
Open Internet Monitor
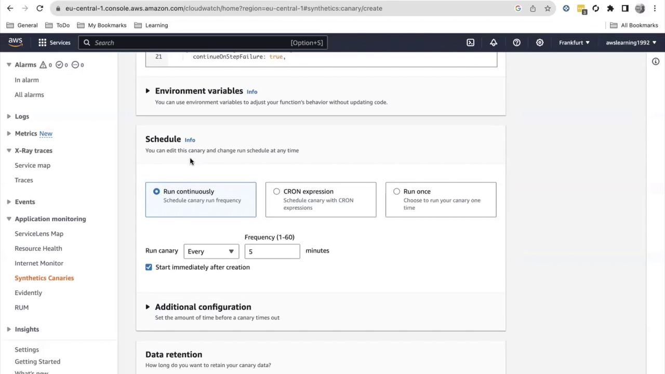[x=39, y=263]
